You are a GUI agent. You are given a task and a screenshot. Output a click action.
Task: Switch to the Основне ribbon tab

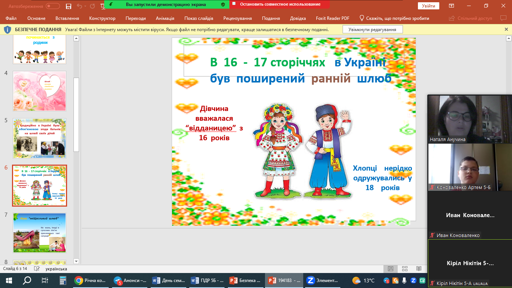(36, 18)
